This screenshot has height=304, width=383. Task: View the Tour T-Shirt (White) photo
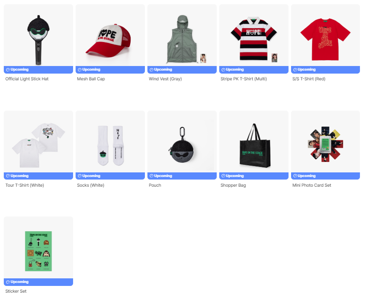tap(38, 141)
